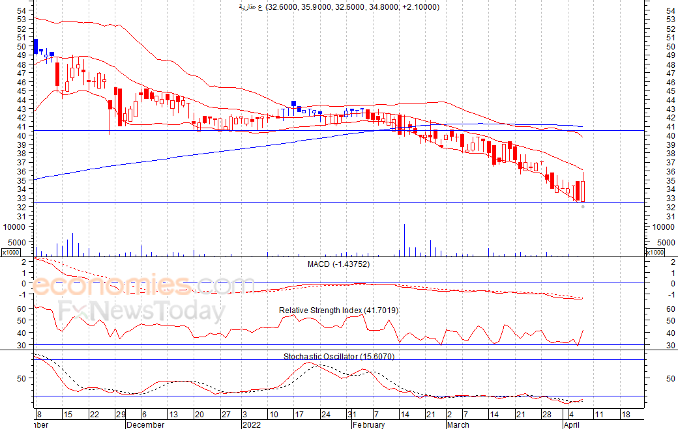This screenshot has width=678, height=429.
Task: Select the Relative Strength Index (41.7019) label
Action: coord(338,311)
